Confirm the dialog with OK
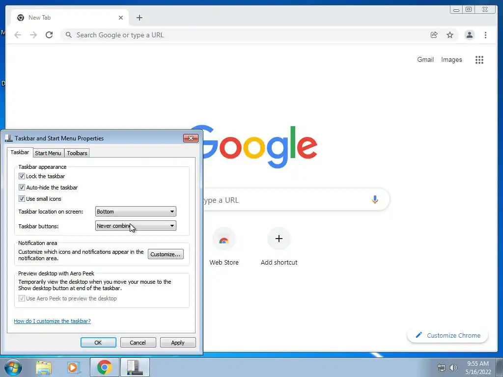503x377 pixels. click(x=98, y=342)
